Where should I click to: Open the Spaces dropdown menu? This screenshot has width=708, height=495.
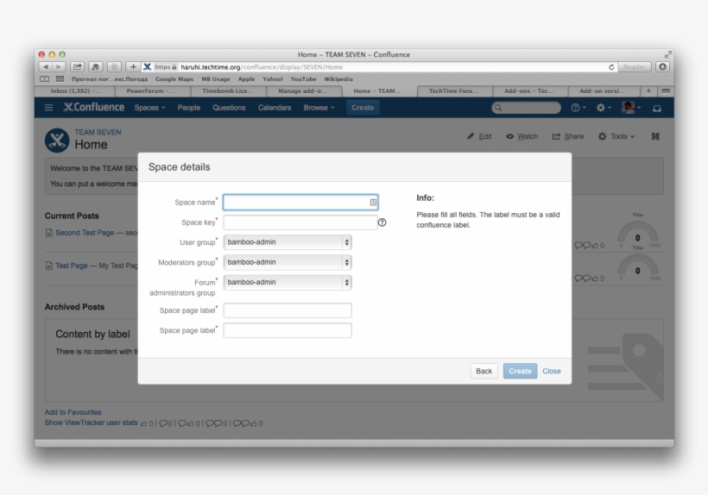pos(149,108)
